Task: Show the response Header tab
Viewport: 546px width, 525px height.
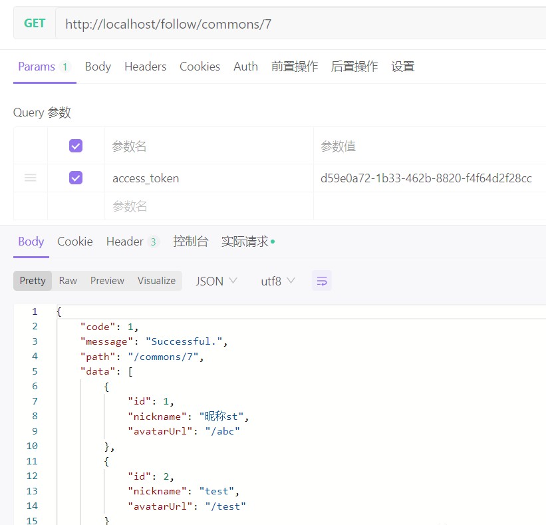Action: (132, 242)
